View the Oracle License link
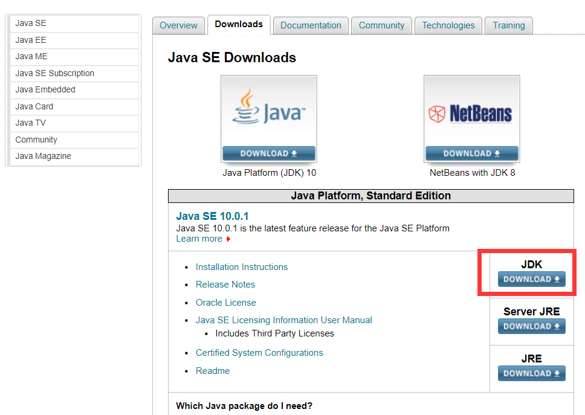This screenshot has width=585, height=415. click(x=225, y=303)
